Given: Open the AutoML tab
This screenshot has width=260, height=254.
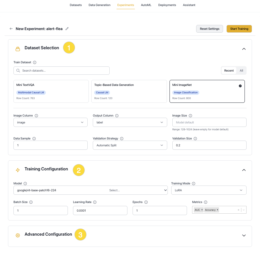Looking at the screenshot, I should click(x=146, y=5).
